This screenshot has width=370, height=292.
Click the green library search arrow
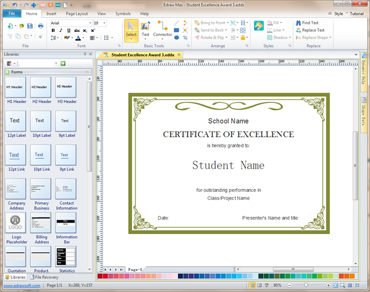coord(63,63)
